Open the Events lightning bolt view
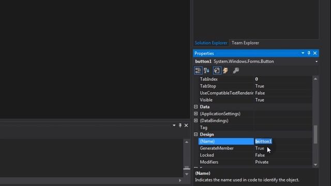Image resolution: width=331 pixels, height=186 pixels. coord(225,70)
